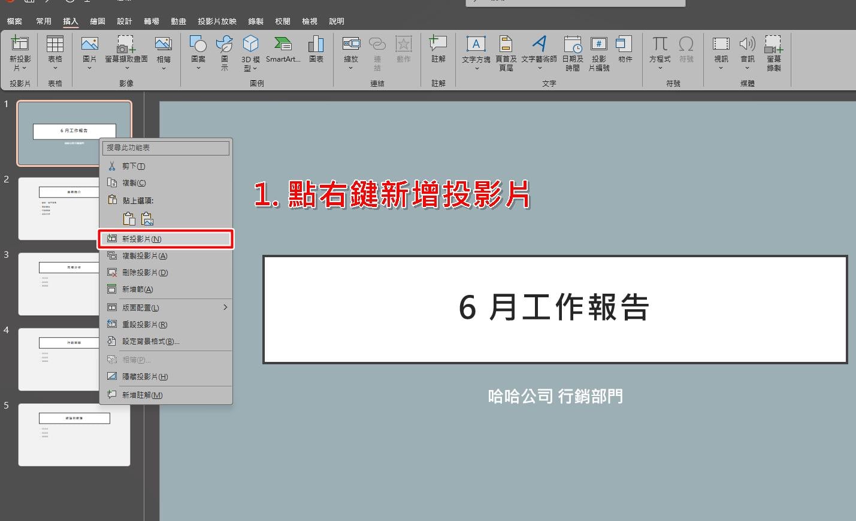Select the 文字方塊 text box tool

tap(476, 52)
